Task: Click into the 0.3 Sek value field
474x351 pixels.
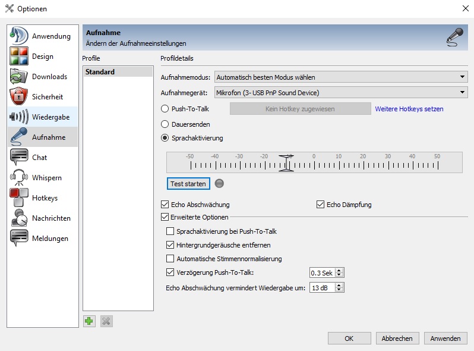Action: pyautogui.click(x=323, y=272)
